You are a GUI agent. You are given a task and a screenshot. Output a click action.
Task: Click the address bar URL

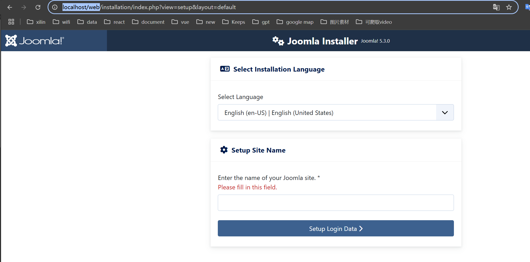pos(149,7)
